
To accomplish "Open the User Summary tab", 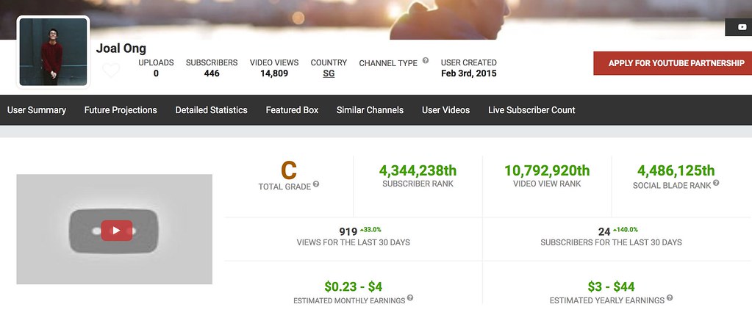I will [37, 110].
